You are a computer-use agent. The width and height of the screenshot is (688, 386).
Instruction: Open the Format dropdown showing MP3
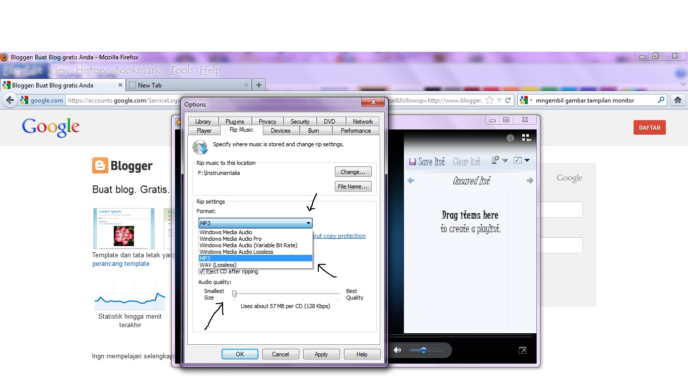pyautogui.click(x=255, y=223)
